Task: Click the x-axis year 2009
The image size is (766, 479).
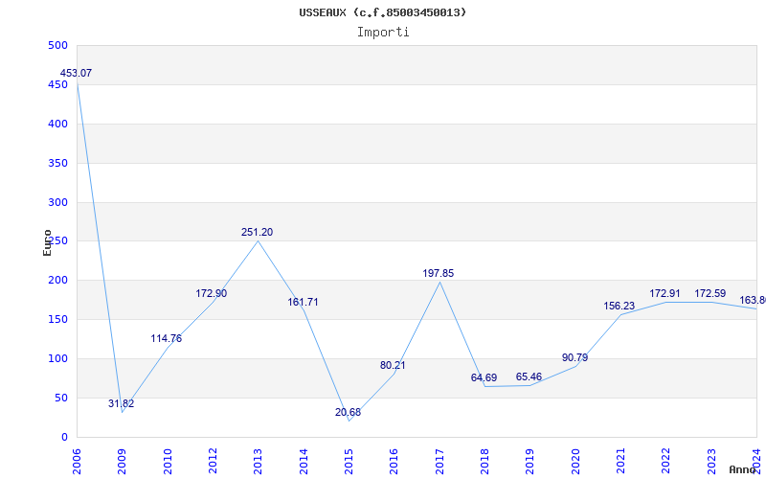Action: (x=123, y=461)
